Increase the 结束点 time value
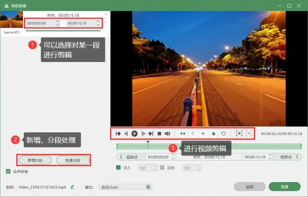308x197 pixels. (270, 155)
